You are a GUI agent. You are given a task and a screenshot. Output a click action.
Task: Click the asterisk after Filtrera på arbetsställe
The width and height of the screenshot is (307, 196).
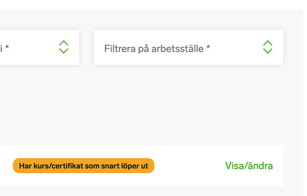coord(208,47)
